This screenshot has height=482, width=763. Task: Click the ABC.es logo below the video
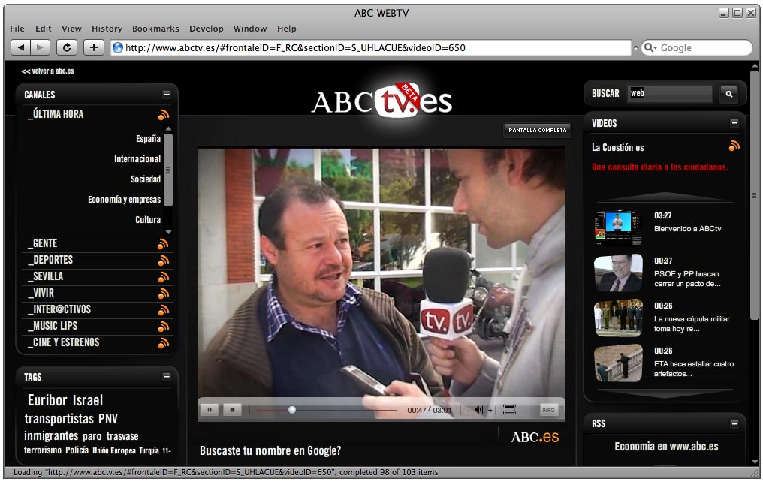535,437
